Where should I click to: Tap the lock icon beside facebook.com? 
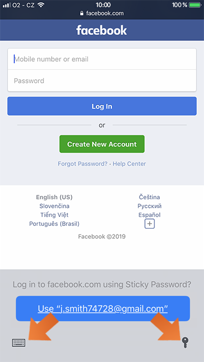tap(81, 13)
